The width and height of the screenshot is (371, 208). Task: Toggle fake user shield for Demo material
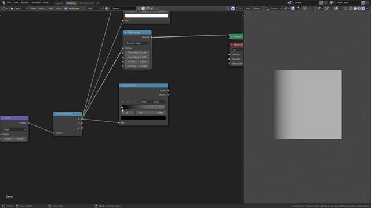[143, 9]
